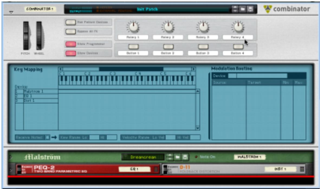Click the Pitch bend wheel

click(x=26, y=36)
